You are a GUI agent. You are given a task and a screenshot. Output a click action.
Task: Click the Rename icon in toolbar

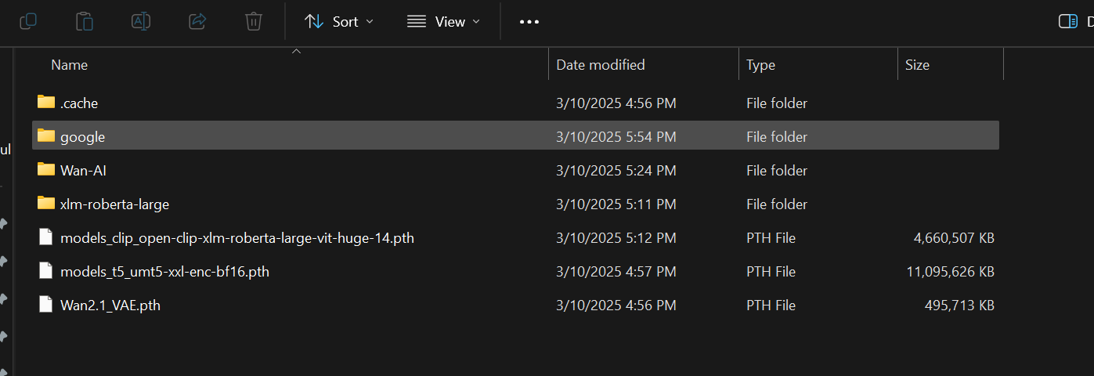(x=141, y=21)
